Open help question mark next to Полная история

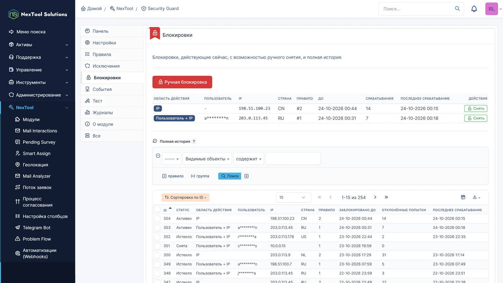[194, 141]
